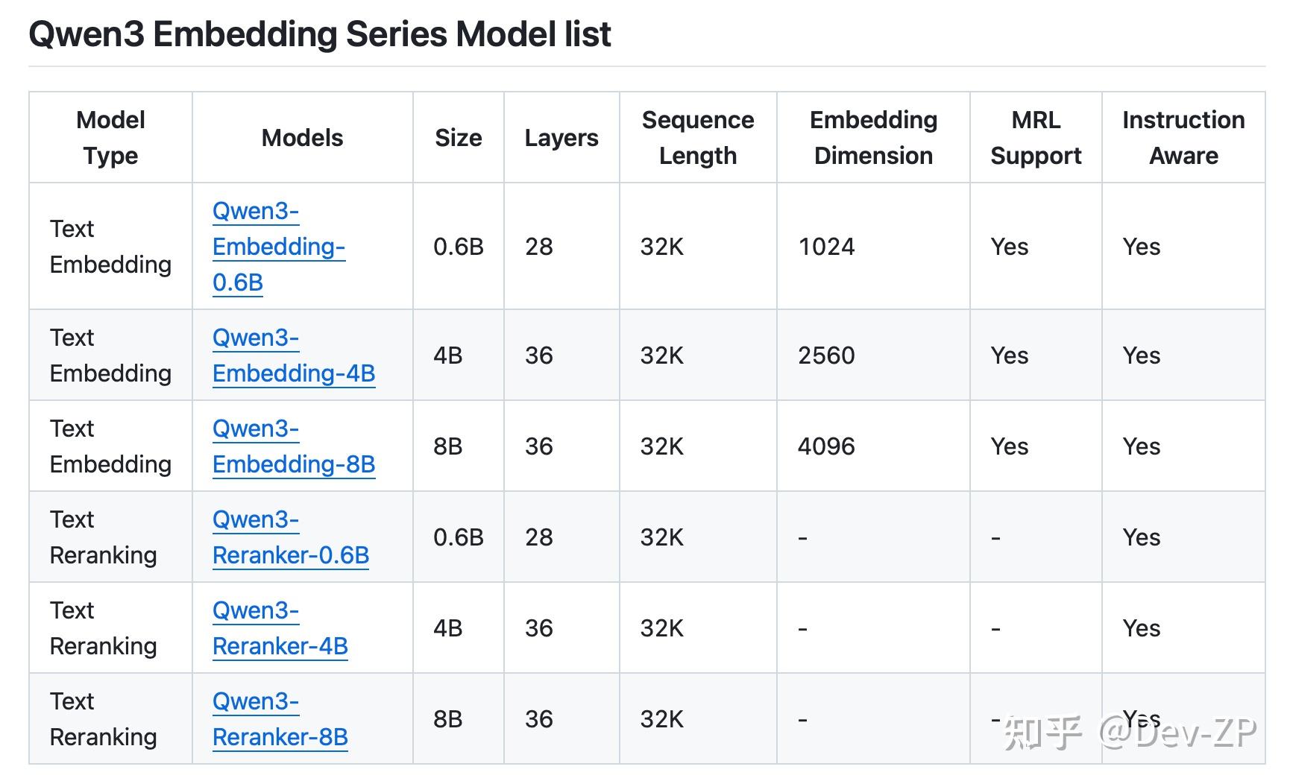The image size is (1290, 784).
Task: Click the 知乎 @Dev-ZP watermark
Action: pyautogui.click(x=1129, y=733)
